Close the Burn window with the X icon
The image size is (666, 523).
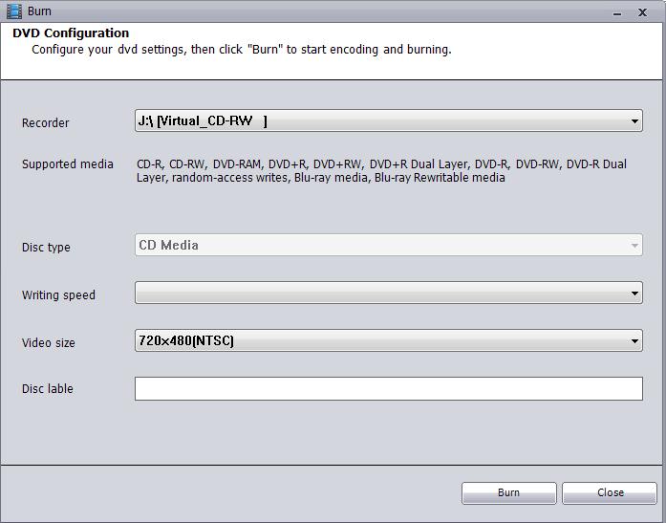click(643, 12)
